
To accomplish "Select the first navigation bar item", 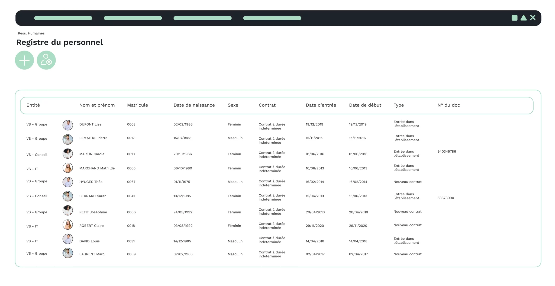I will tap(63, 18).
